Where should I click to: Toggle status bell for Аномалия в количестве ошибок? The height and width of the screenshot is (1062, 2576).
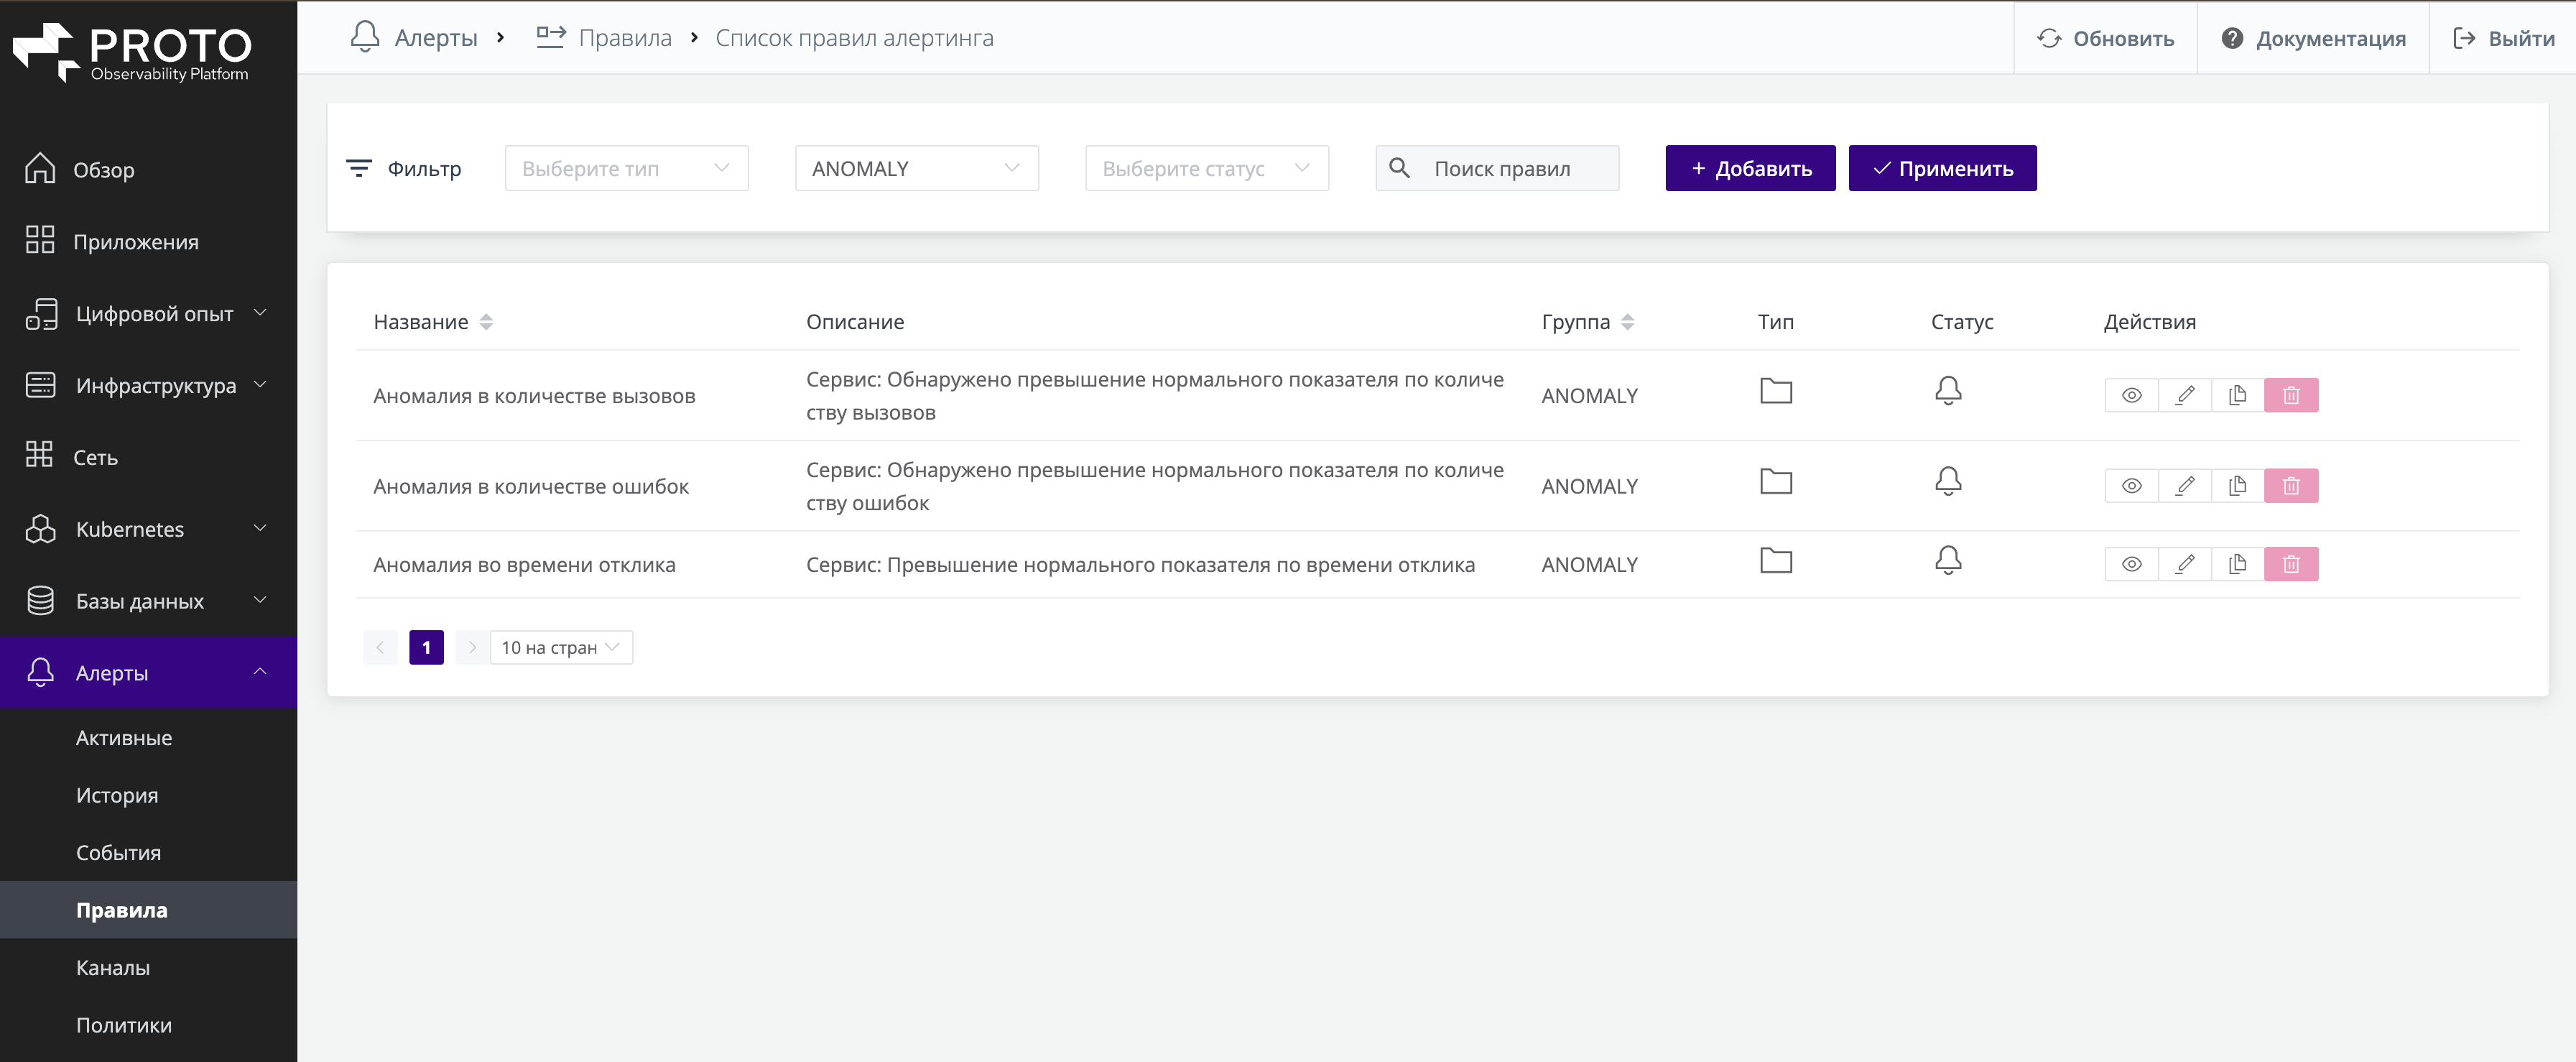pos(1948,481)
